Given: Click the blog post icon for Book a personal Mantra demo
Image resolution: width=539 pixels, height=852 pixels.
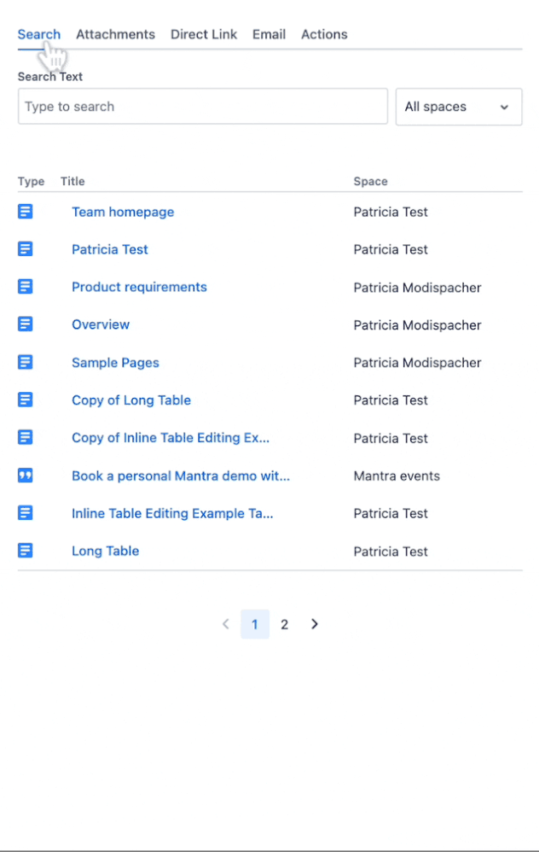Looking at the screenshot, I should click(x=25, y=475).
